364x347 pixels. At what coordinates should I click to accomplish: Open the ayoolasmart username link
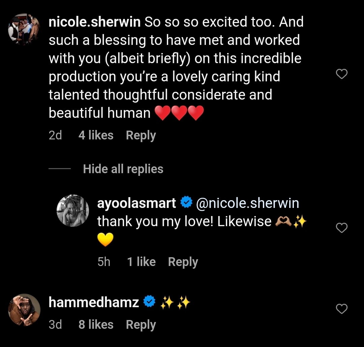pyautogui.click(x=136, y=203)
